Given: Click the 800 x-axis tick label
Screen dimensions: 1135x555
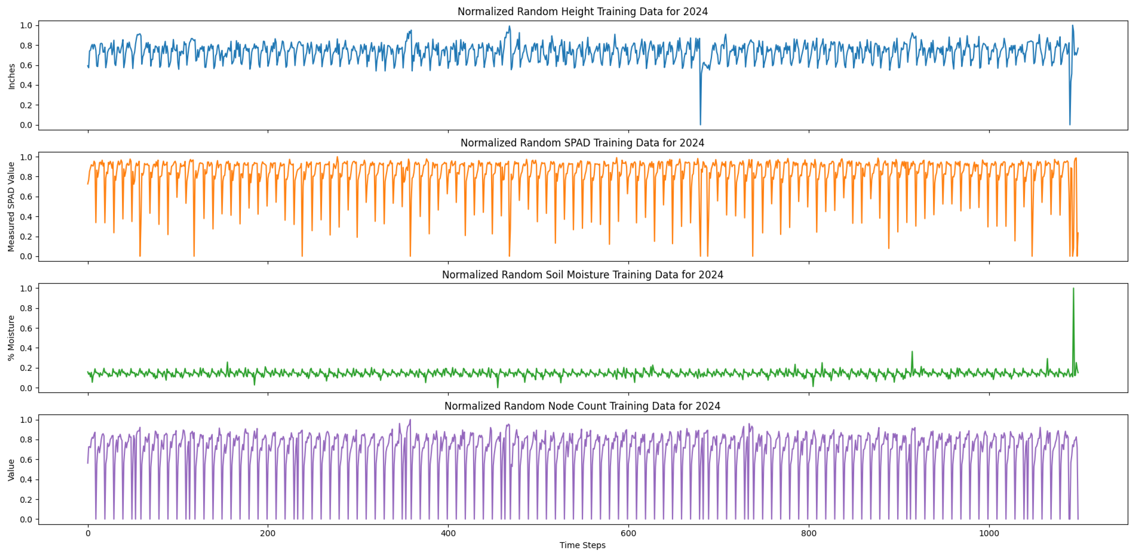Looking at the screenshot, I should click(809, 533).
